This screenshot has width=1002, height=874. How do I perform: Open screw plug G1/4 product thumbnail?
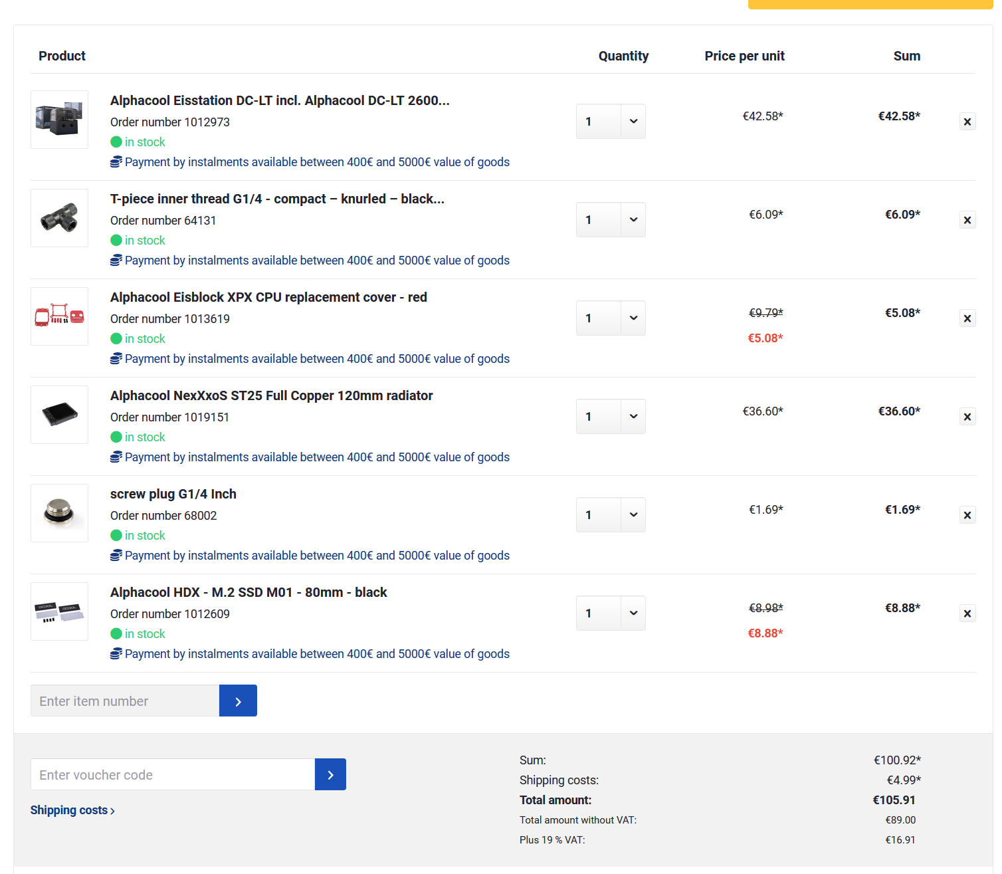[x=59, y=513]
